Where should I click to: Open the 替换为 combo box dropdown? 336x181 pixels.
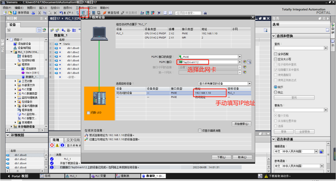pyautogui.click(x=326, y=110)
